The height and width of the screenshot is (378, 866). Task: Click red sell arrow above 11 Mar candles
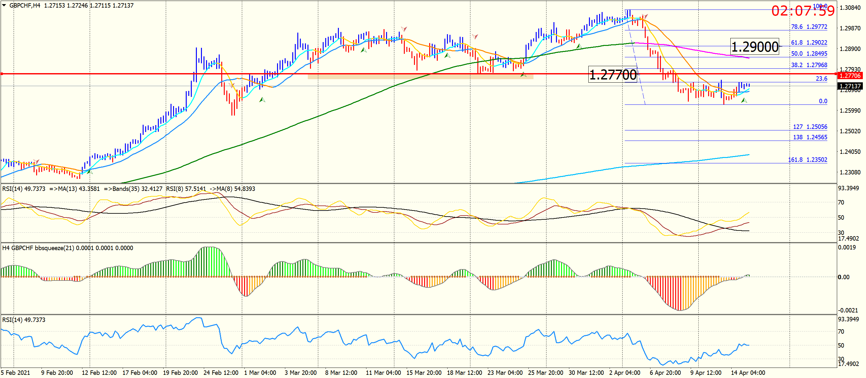pyautogui.click(x=404, y=29)
